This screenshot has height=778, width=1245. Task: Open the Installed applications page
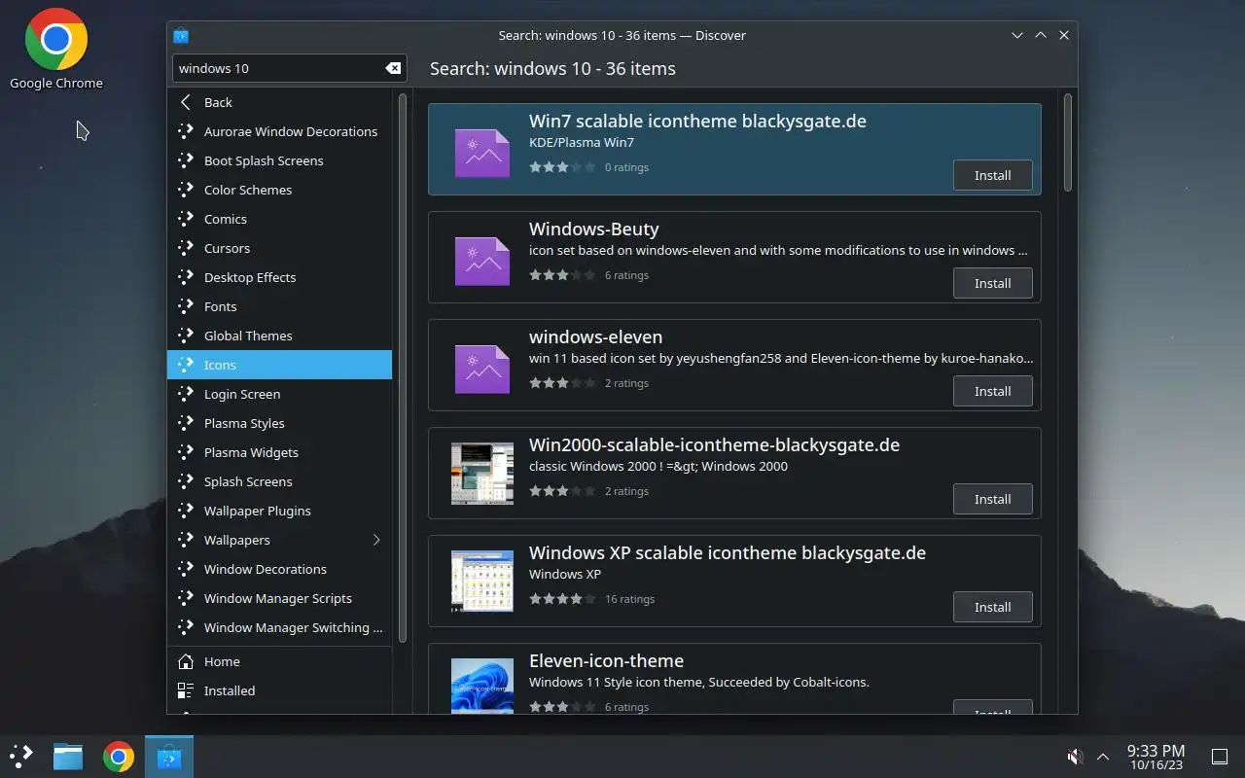[280, 690]
